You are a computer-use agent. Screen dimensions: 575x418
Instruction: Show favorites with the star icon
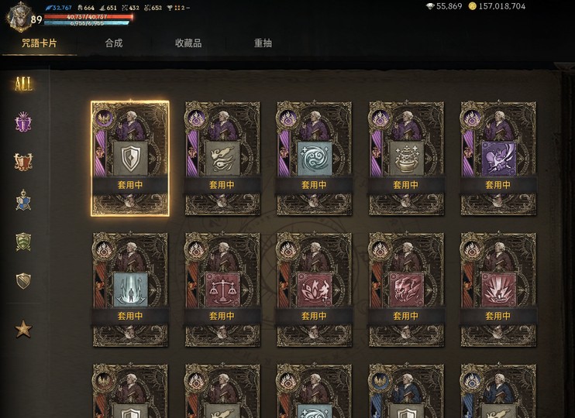pyautogui.click(x=23, y=329)
